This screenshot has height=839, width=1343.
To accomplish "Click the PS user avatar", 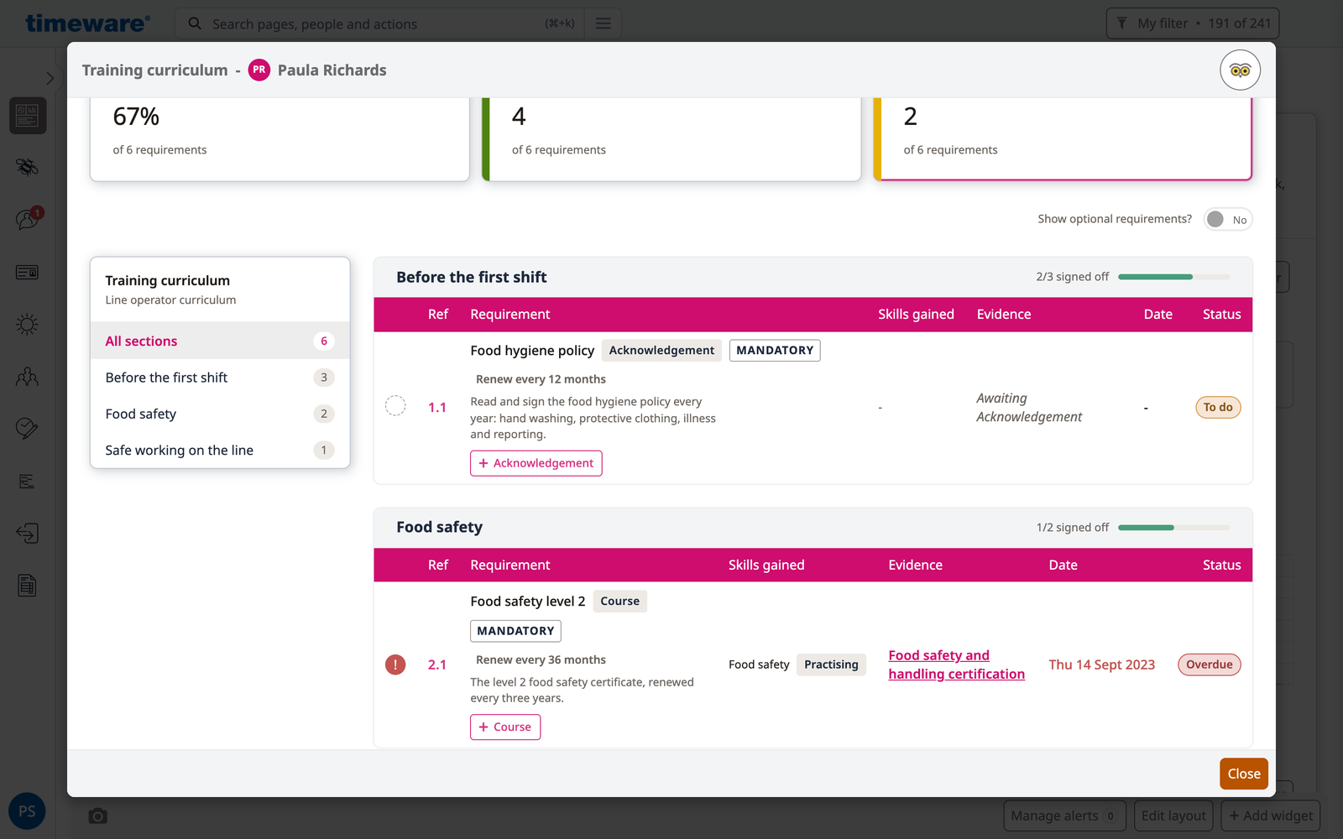I will point(27,811).
